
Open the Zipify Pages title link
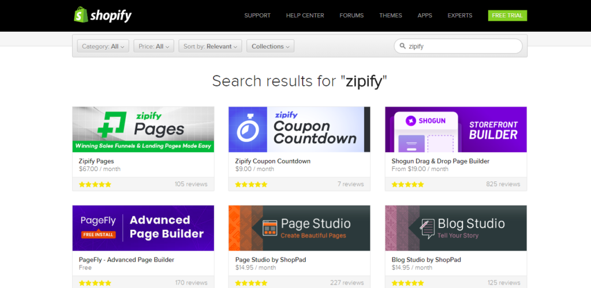96,161
